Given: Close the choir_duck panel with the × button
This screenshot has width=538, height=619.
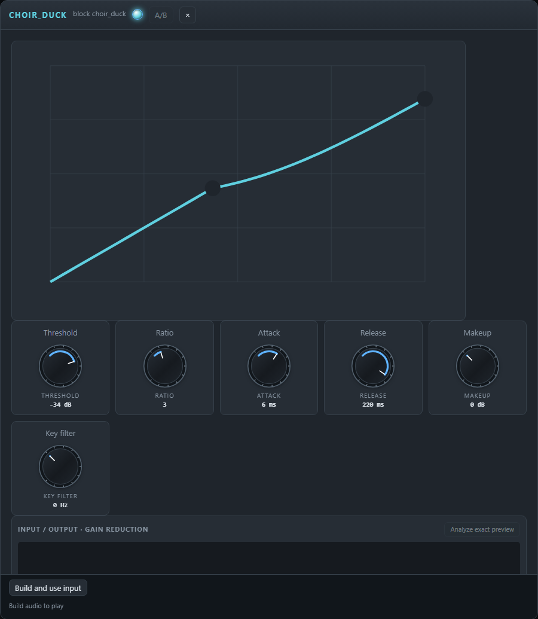Looking at the screenshot, I should [x=188, y=16].
